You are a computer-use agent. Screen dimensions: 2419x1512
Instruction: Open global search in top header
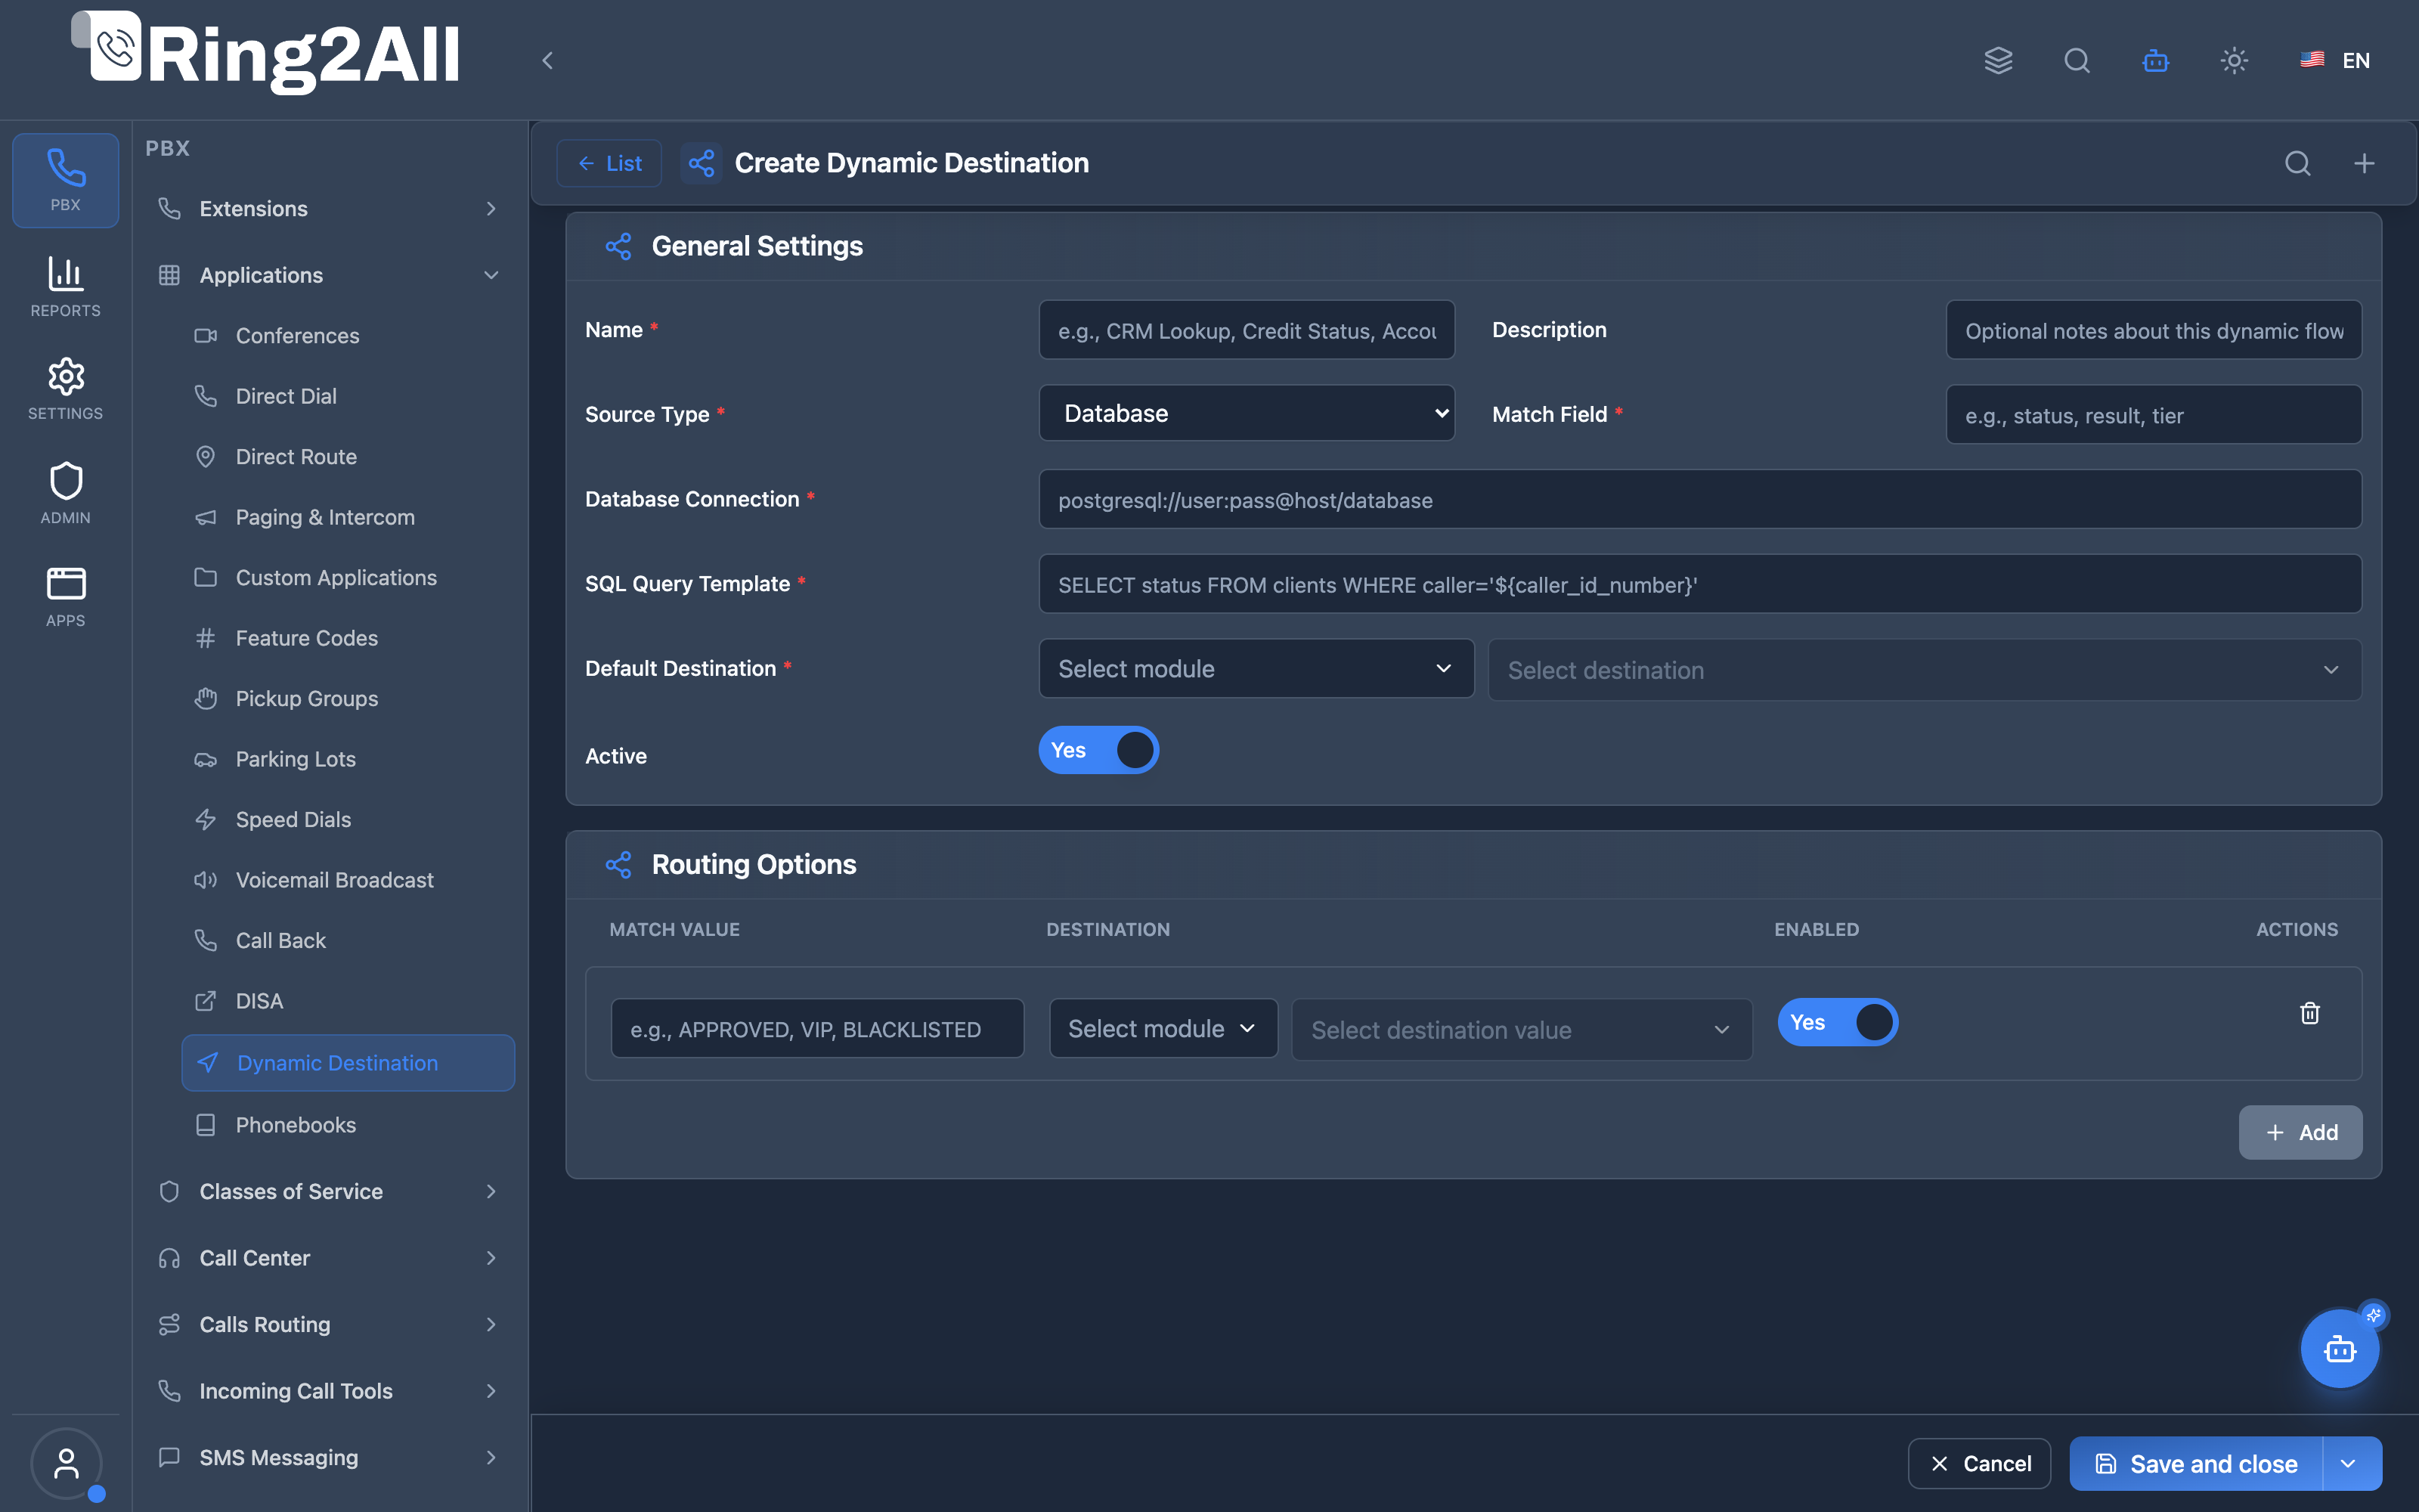click(2077, 60)
